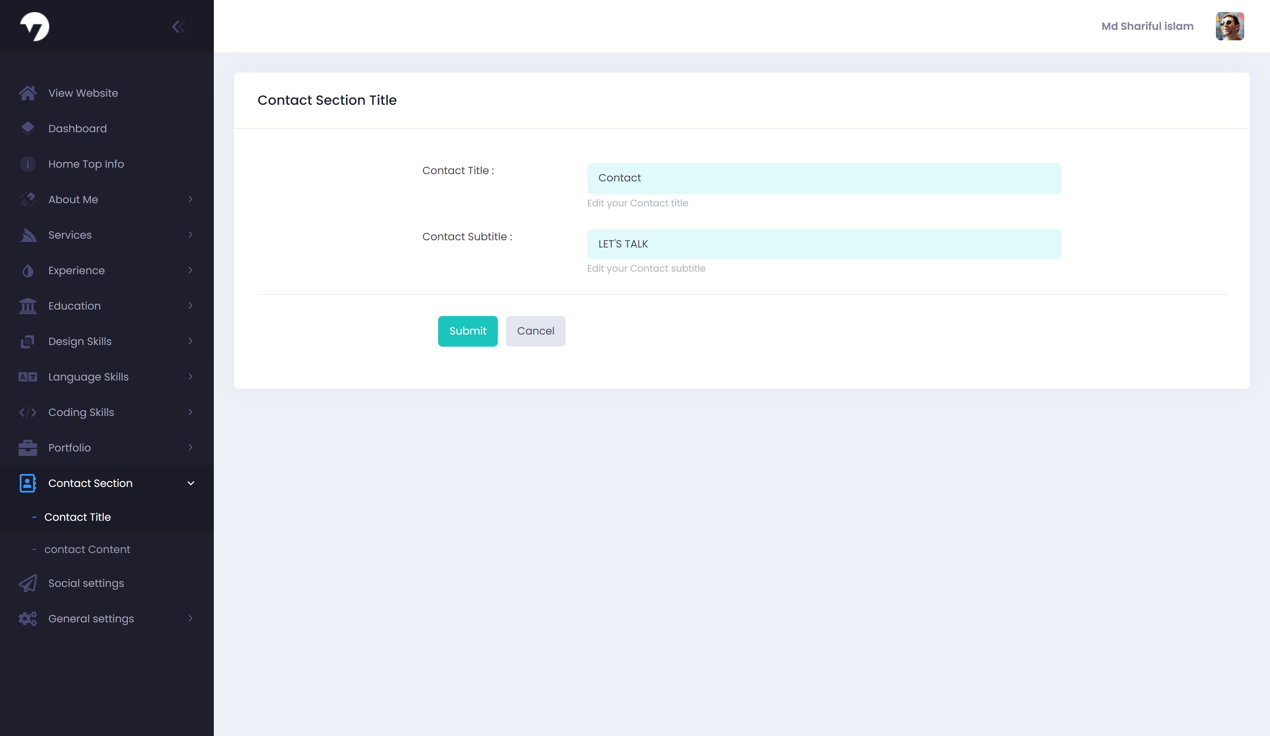Viewport: 1270px width, 736px height.
Task: Click the Coding Skills code brackets icon
Action: [28, 412]
